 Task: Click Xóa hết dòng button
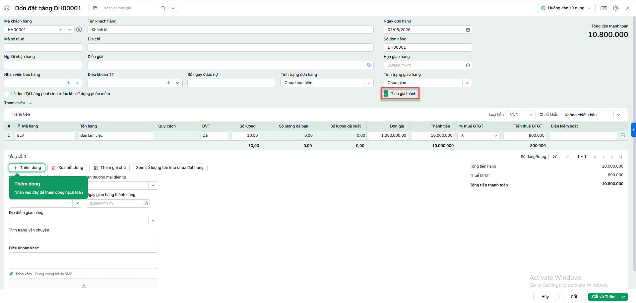point(67,168)
